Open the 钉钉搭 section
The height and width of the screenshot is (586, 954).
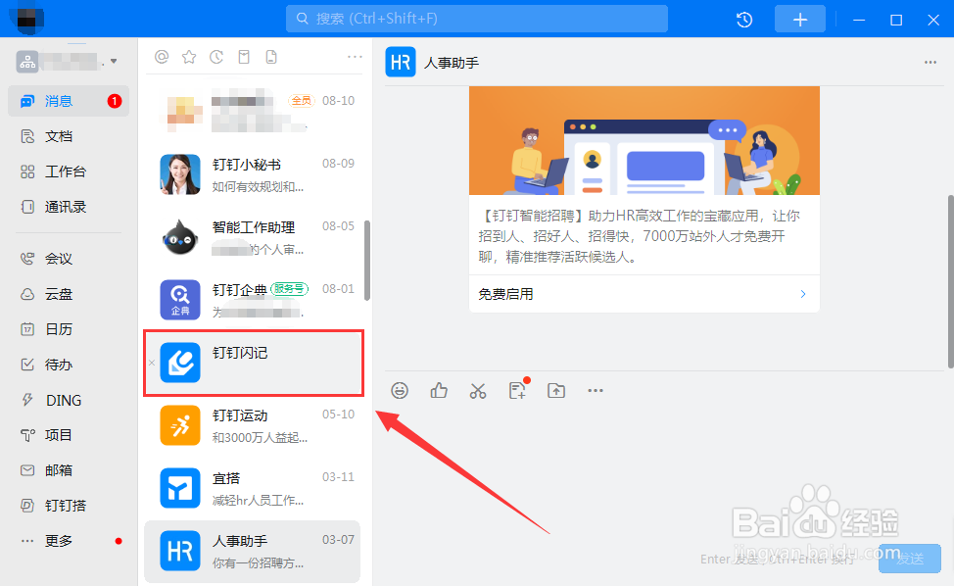click(69, 506)
